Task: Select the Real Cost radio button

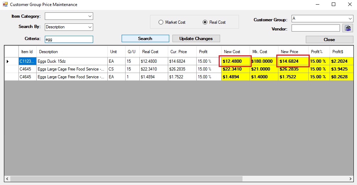Action: pos(205,22)
